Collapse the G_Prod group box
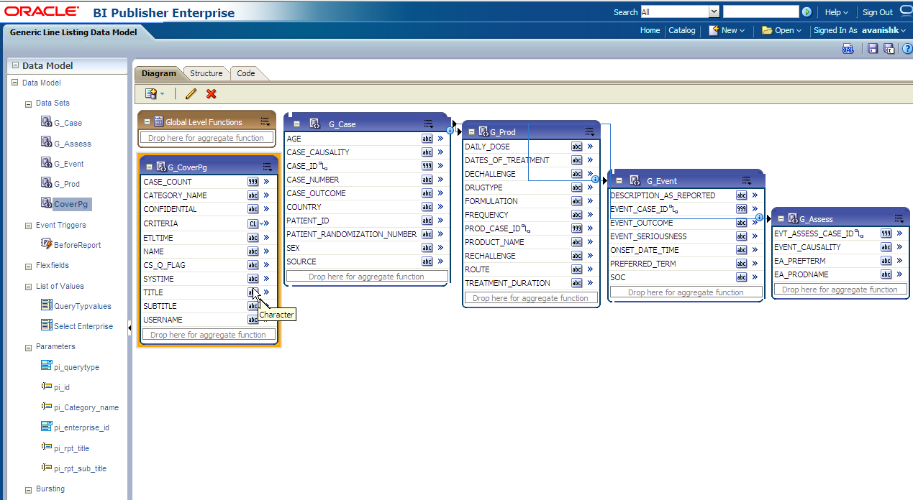 click(x=471, y=132)
